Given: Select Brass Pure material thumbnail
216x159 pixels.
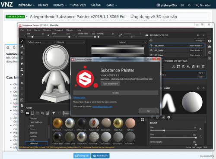Looking at the screenshot, I should (118, 123).
